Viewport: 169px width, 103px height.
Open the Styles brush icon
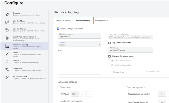pos(7,54)
